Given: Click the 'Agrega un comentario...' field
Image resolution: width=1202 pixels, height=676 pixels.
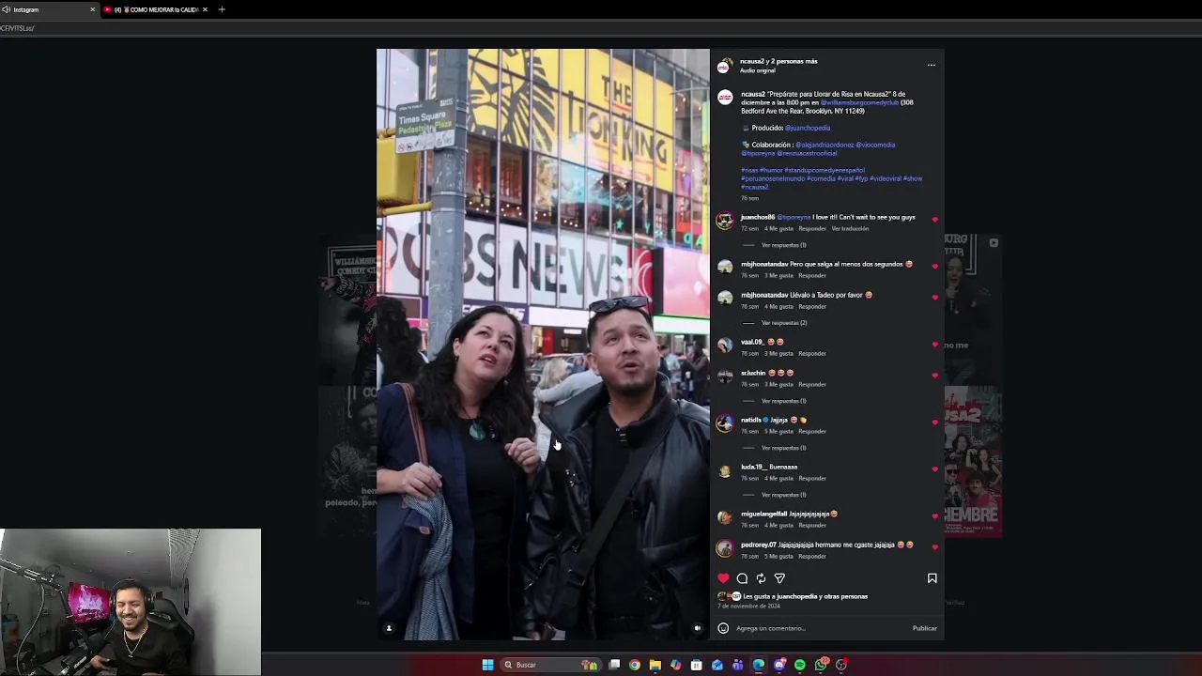Looking at the screenshot, I should pyautogui.click(x=821, y=628).
